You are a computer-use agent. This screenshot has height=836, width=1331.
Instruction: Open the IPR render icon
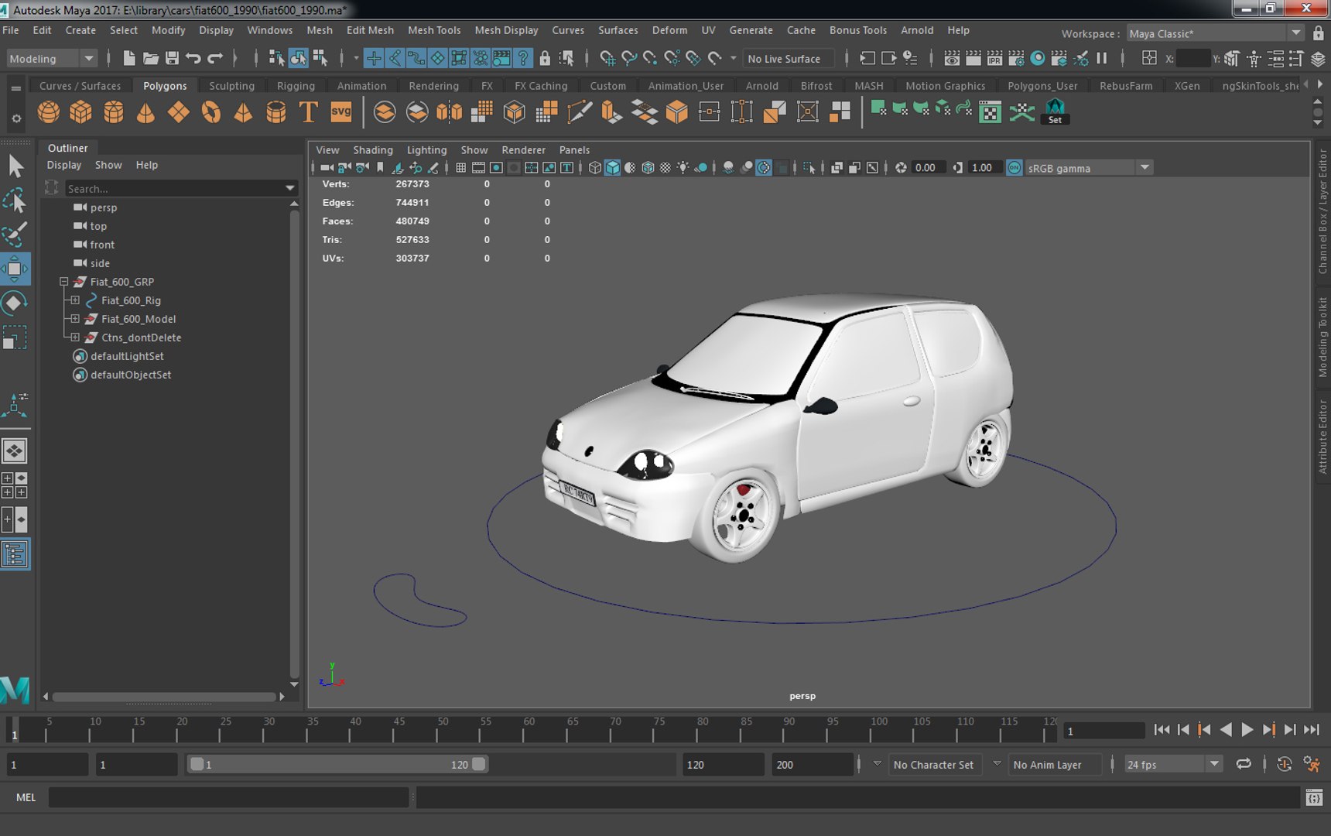pos(995,58)
